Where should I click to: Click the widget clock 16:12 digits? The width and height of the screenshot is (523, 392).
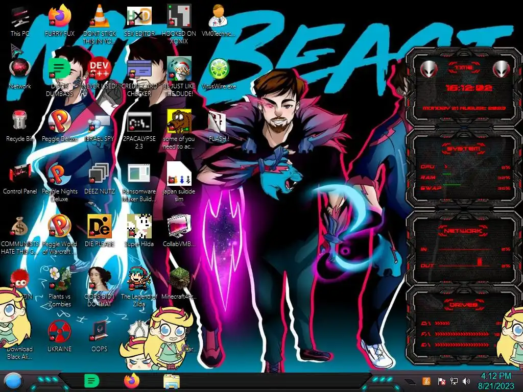[x=469, y=88]
